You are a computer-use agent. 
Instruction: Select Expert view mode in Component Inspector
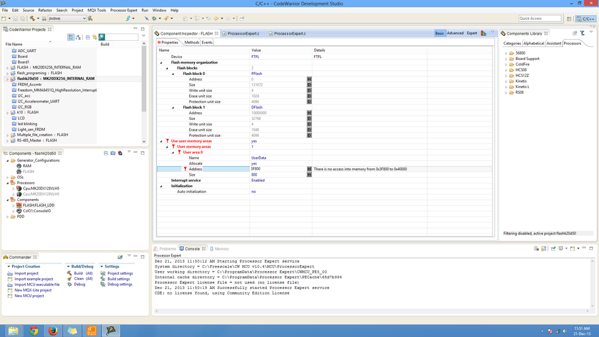click(x=472, y=33)
